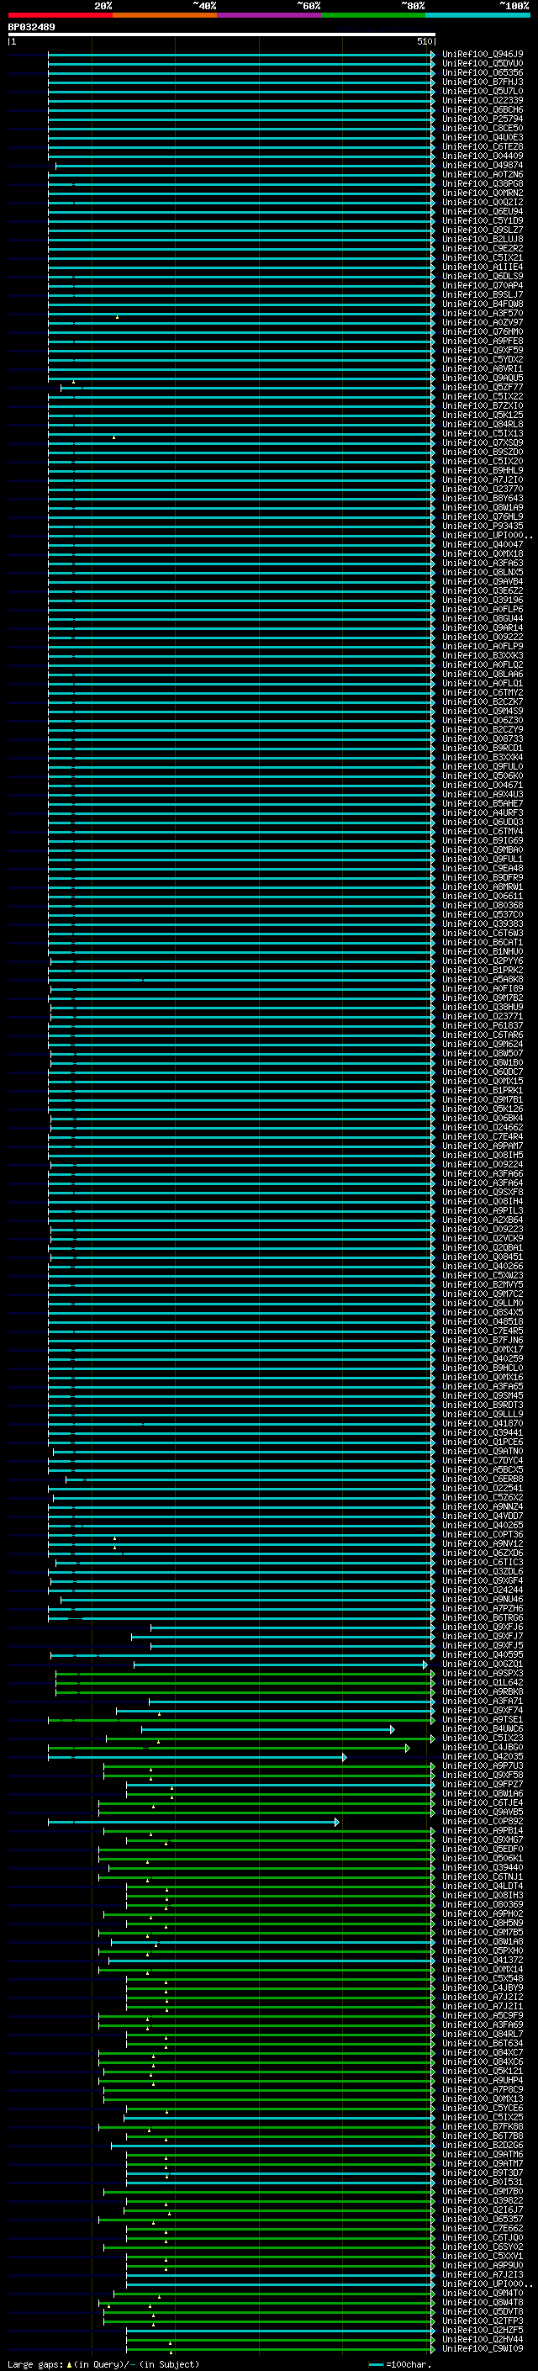Select label UniRef100_Q42035

(483, 1756)
